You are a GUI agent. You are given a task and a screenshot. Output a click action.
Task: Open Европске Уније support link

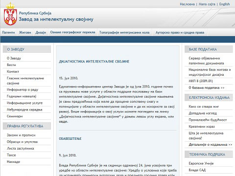201,163
